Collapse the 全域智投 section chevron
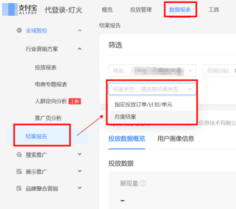The width and height of the screenshot is (236, 209). pyautogui.click(x=80, y=30)
